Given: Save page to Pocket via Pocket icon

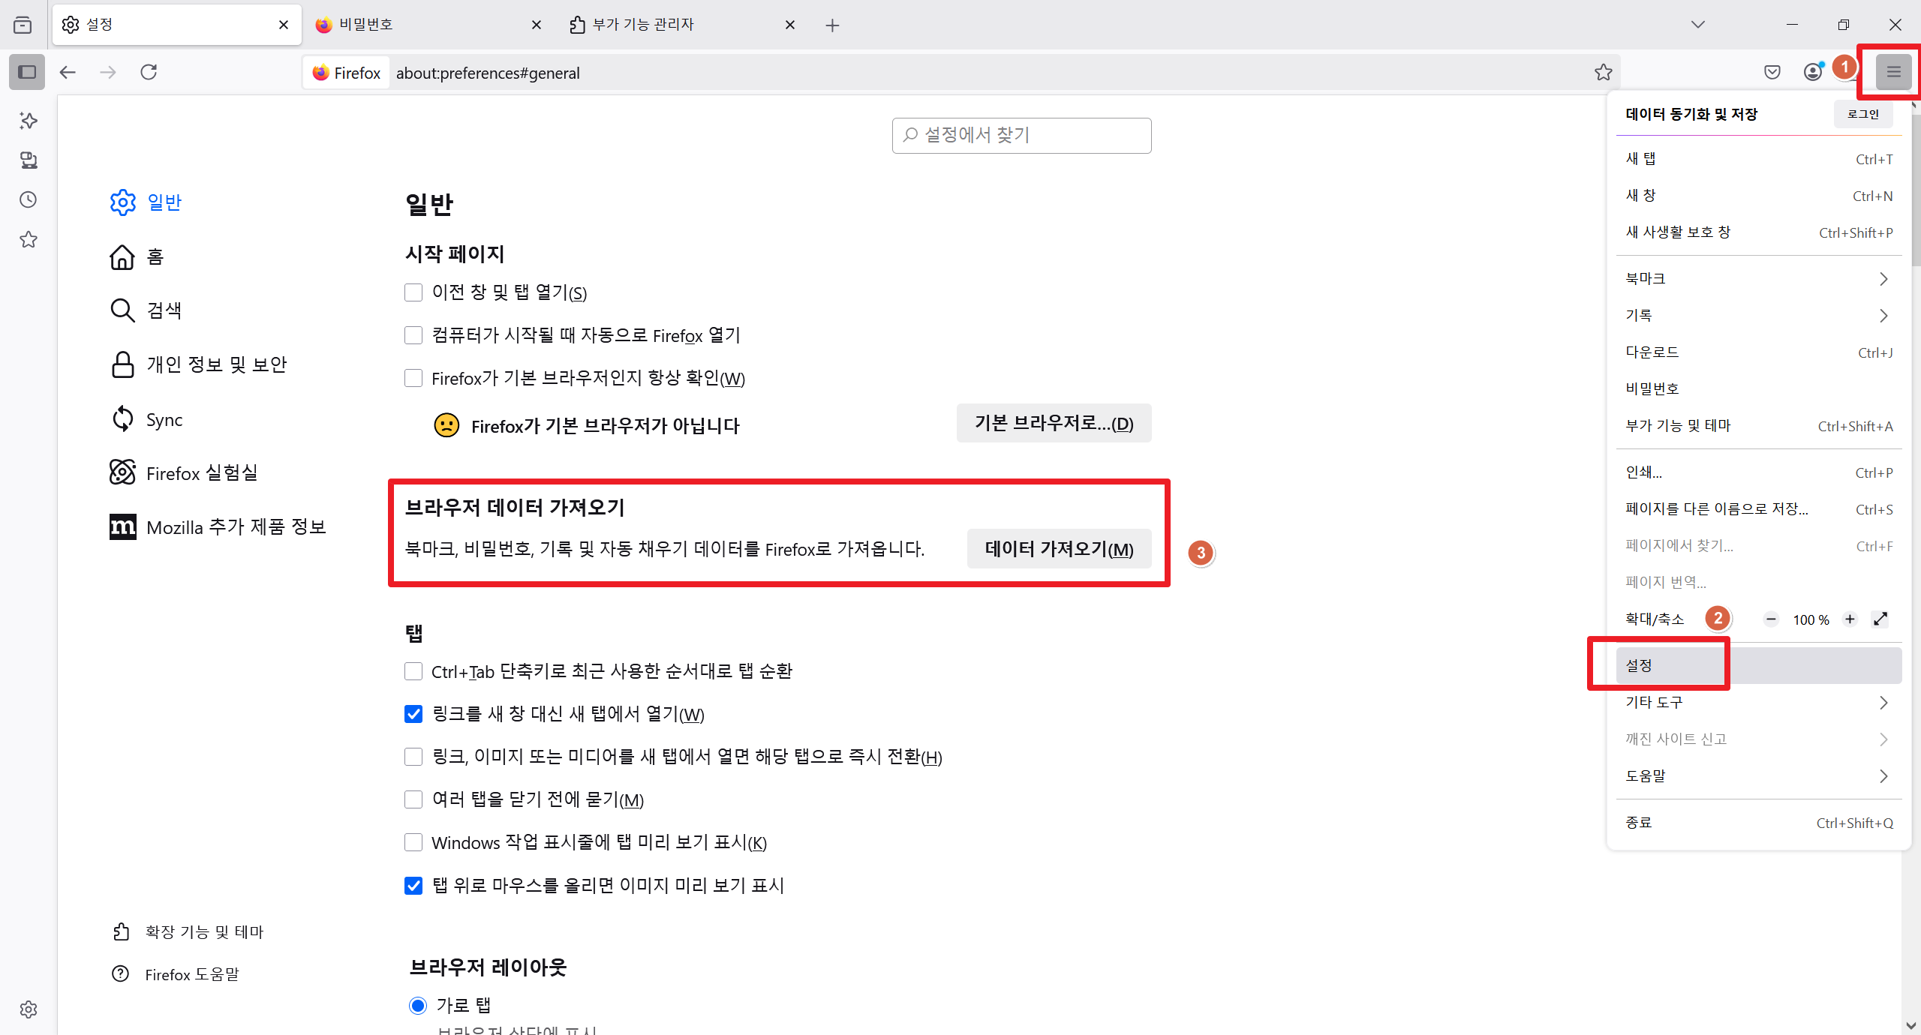Looking at the screenshot, I should [x=1772, y=71].
